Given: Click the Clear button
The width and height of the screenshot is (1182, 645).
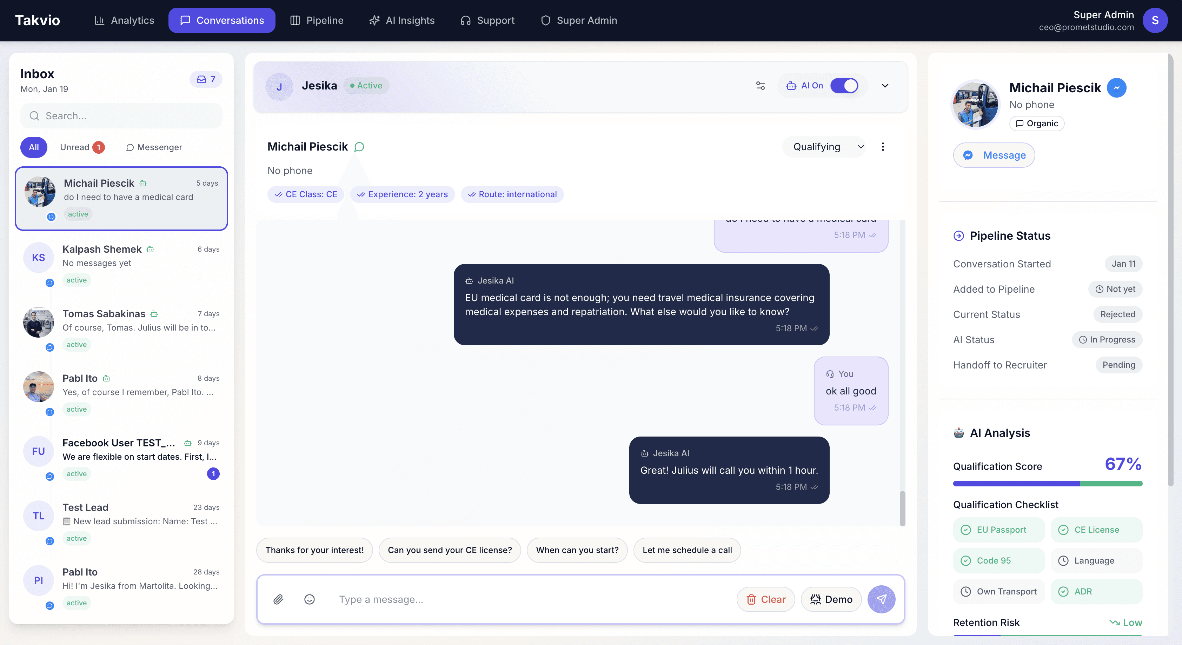Looking at the screenshot, I should (x=765, y=599).
